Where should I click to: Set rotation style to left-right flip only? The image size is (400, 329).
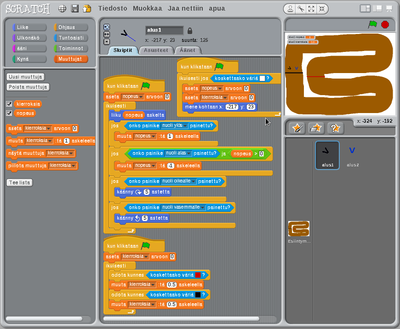point(107,34)
